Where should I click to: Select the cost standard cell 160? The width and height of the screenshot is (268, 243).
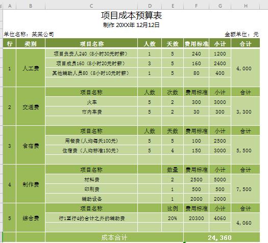196,63
